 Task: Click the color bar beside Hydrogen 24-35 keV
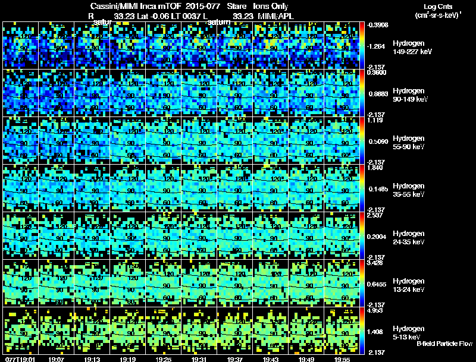coord(362,235)
